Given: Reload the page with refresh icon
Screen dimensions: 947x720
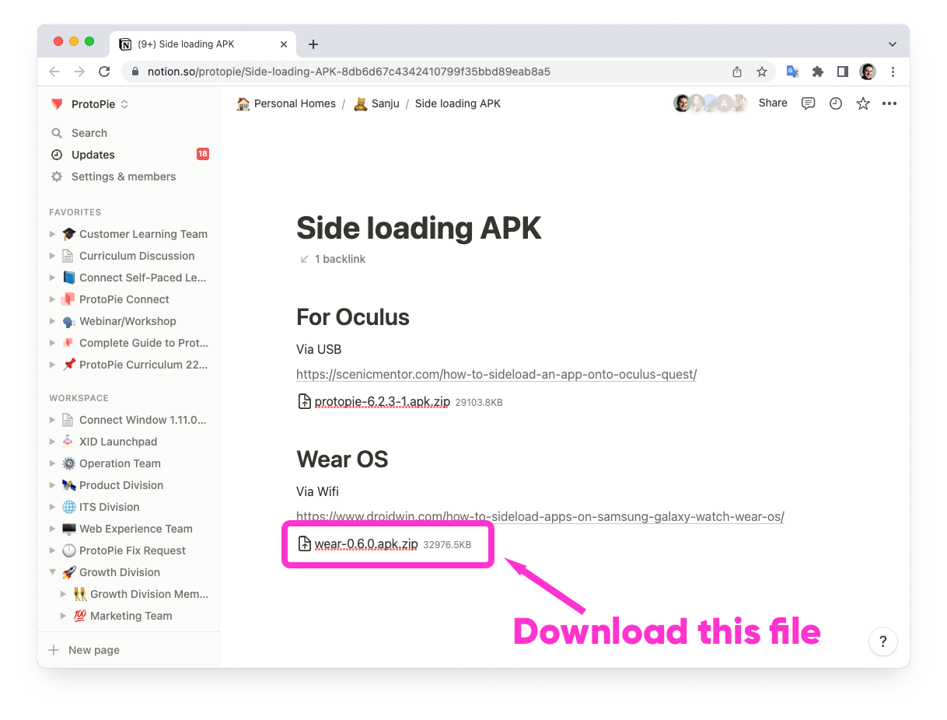Looking at the screenshot, I should [104, 72].
